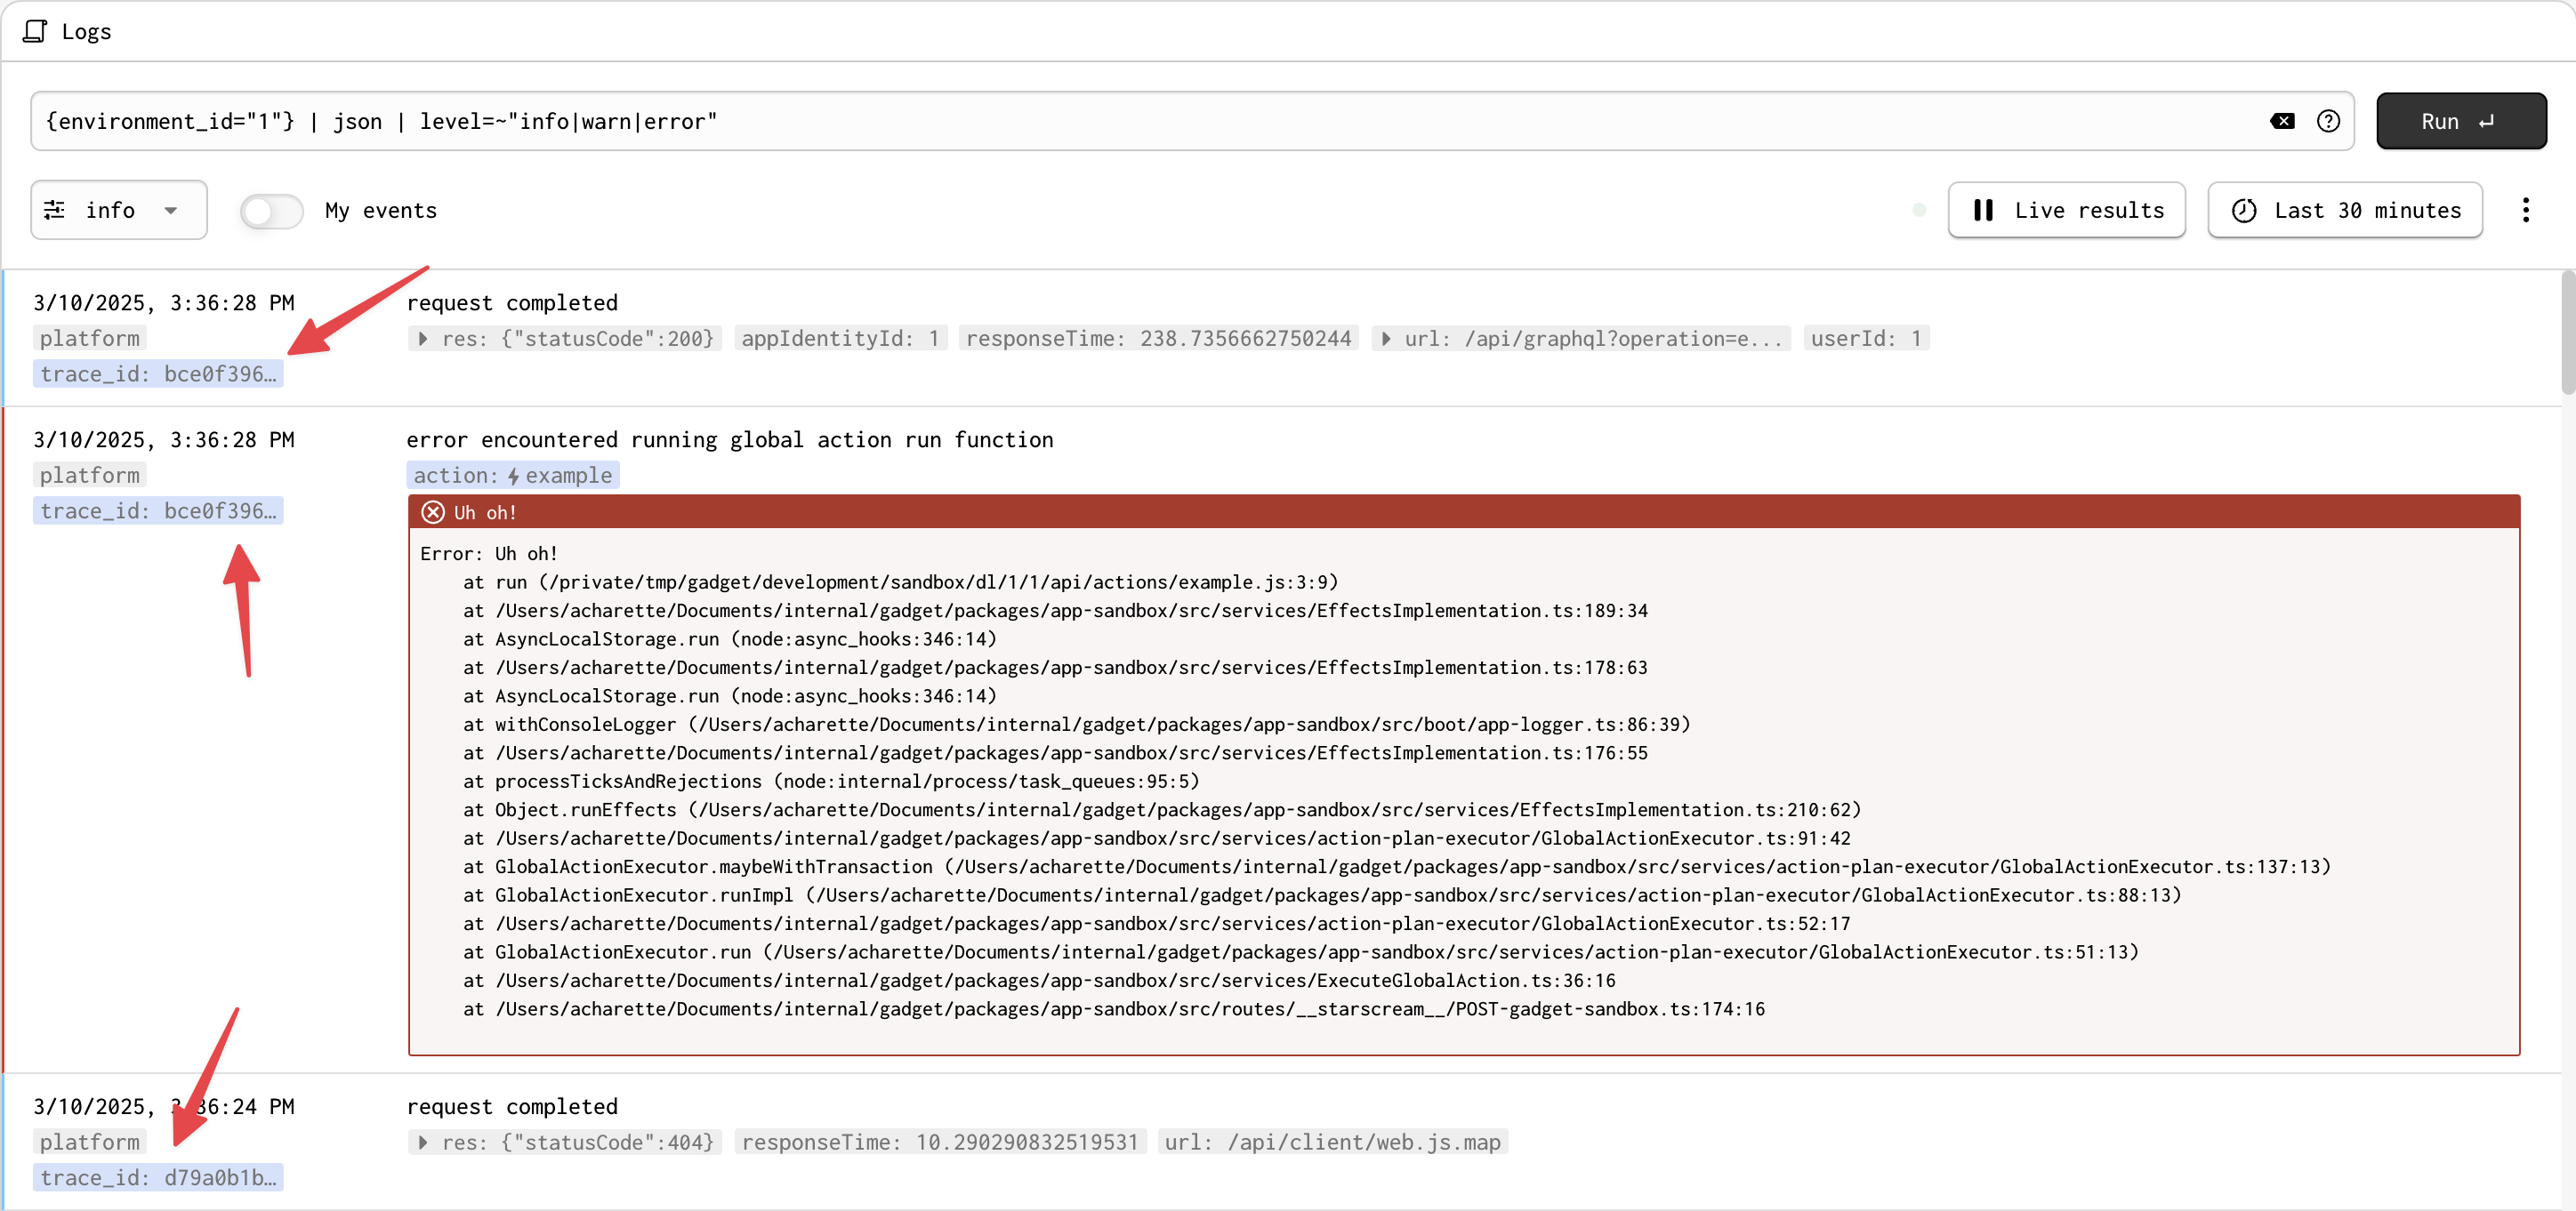Click the clock icon in Last 30 minutes
The image size is (2576, 1211).
(x=2244, y=210)
